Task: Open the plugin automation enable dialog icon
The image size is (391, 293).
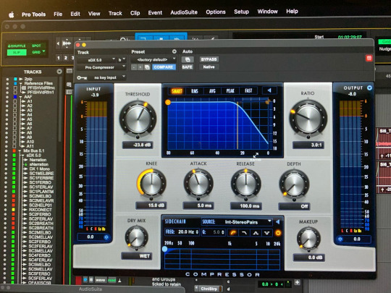Action: coord(188,59)
